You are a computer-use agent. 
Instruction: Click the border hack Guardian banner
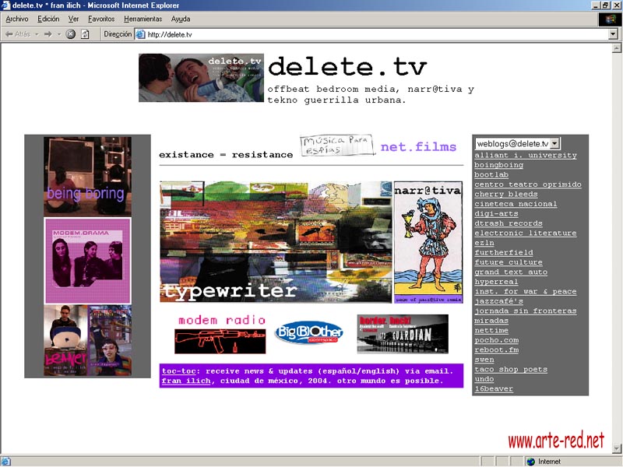[x=403, y=334]
